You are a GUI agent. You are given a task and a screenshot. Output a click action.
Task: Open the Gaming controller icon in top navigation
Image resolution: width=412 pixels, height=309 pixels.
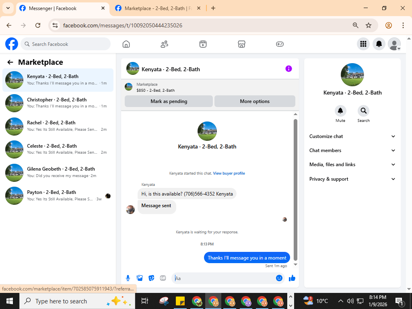click(280, 44)
